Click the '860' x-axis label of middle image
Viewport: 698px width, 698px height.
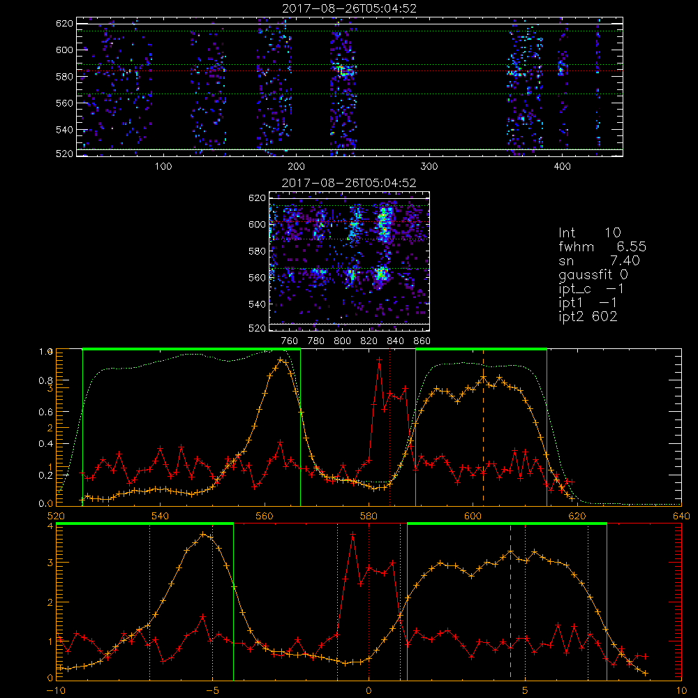coord(422,341)
